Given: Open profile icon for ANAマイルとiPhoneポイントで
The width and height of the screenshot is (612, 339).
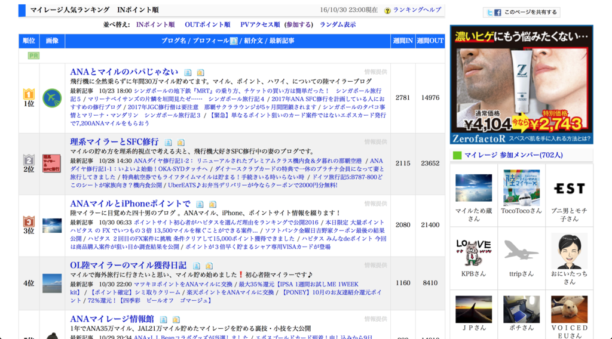Looking at the screenshot, I should coord(200,204).
